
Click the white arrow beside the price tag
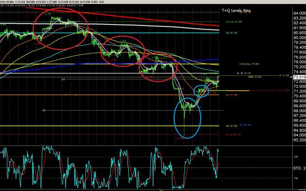point(291,77)
